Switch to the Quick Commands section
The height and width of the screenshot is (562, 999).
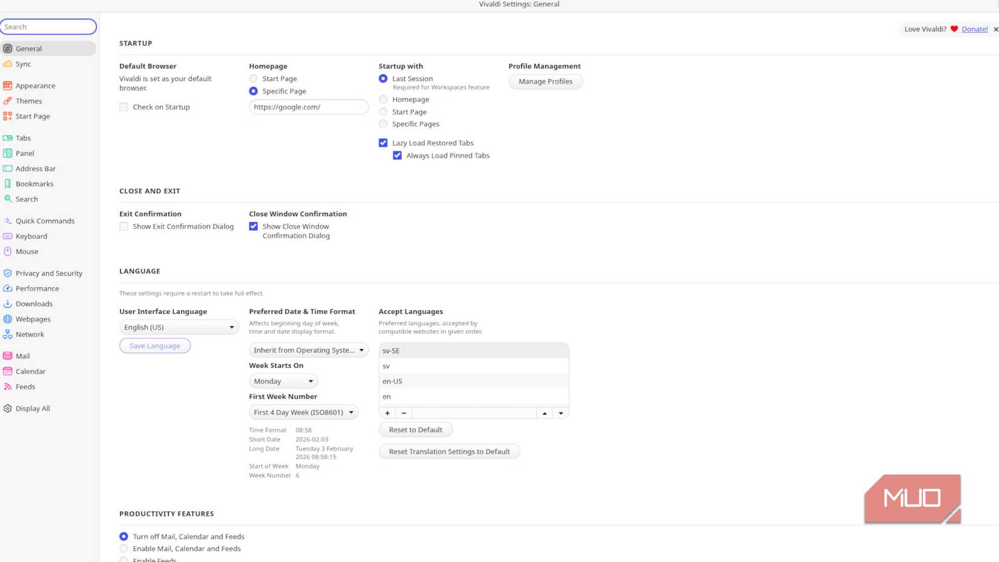point(45,220)
